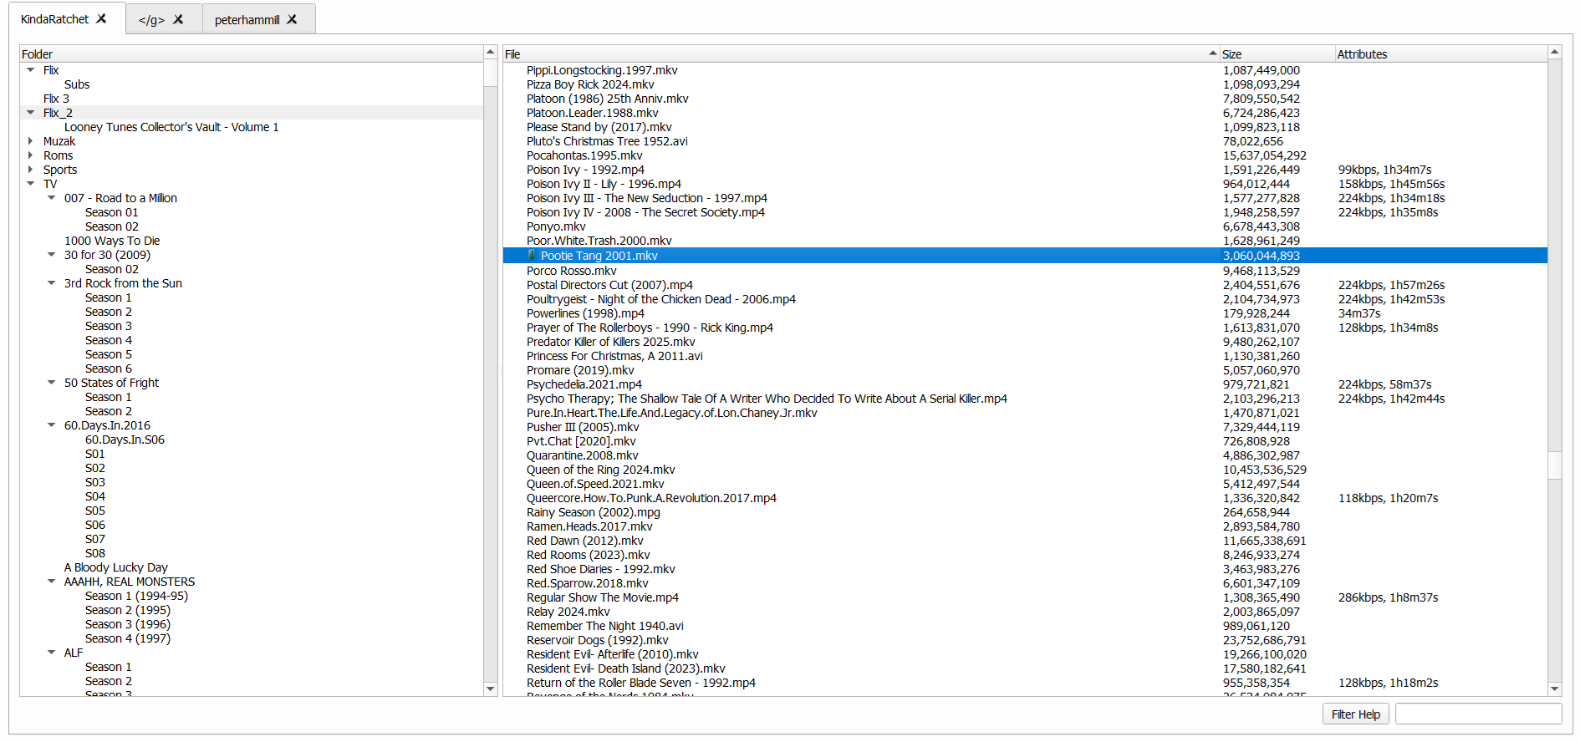Select file Pusher III (2005).mkv
The height and width of the screenshot is (742, 1580).
[583, 427]
